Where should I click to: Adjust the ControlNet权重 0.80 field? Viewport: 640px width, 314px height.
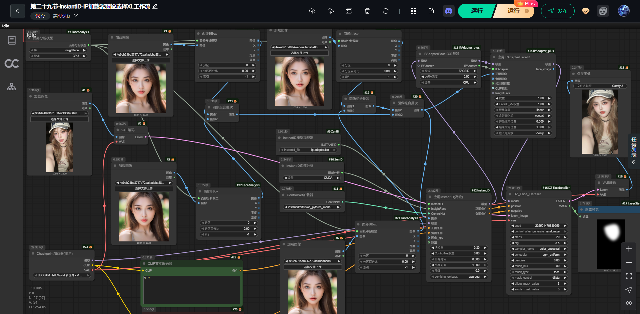pos(459,253)
